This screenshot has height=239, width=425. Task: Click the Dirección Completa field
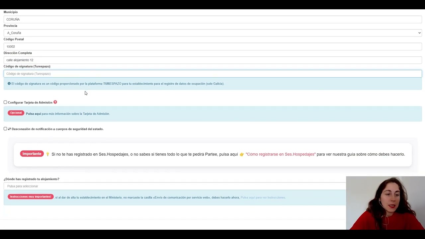coord(212,60)
